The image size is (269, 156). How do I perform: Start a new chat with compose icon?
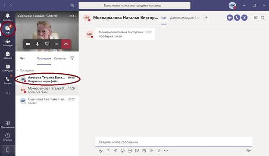(x=72, y=6)
